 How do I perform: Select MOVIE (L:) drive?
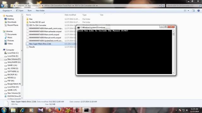tap(12, 78)
